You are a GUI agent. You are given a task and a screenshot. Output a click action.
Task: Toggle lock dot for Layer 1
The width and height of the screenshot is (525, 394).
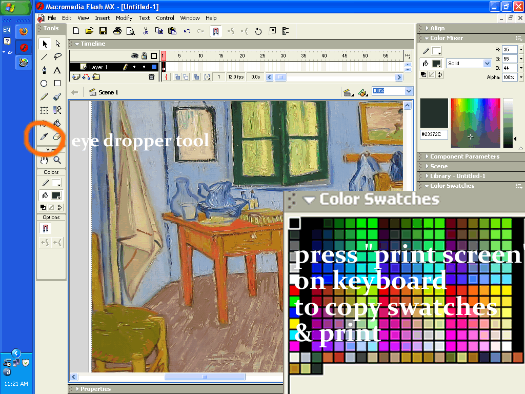pos(144,67)
